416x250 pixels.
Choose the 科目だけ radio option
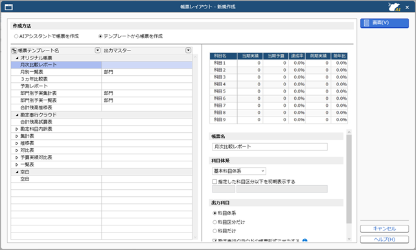[x=214, y=231]
